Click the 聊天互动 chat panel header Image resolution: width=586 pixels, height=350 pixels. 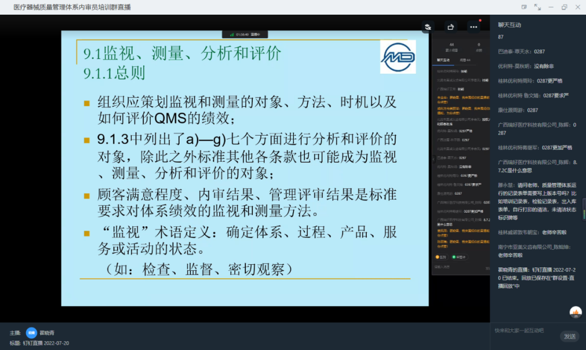pos(509,25)
